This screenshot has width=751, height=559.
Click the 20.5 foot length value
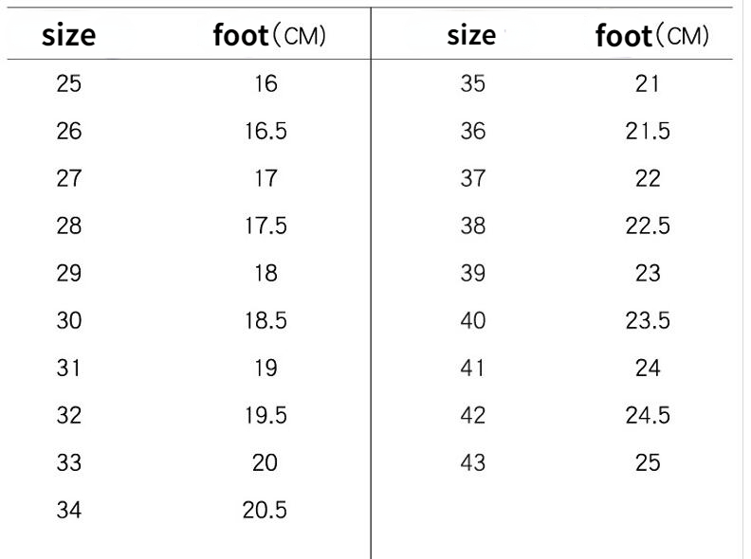265,510
